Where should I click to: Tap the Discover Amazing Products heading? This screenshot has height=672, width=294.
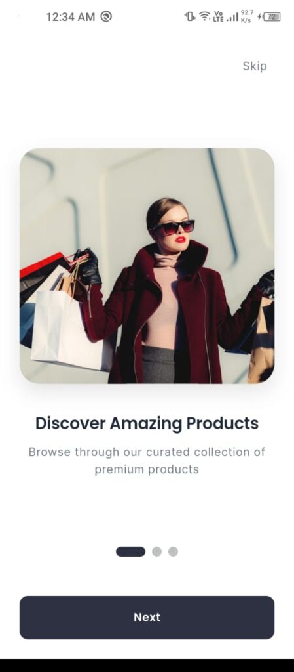tap(147, 423)
